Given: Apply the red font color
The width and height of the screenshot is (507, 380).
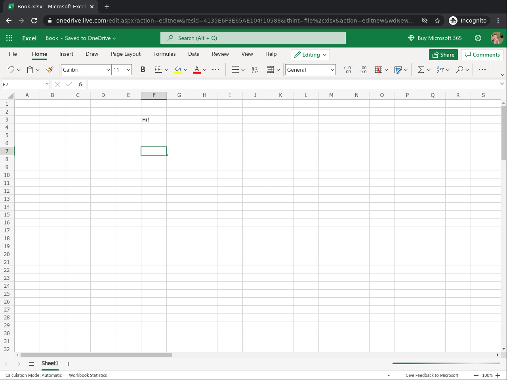Looking at the screenshot, I should point(197,70).
